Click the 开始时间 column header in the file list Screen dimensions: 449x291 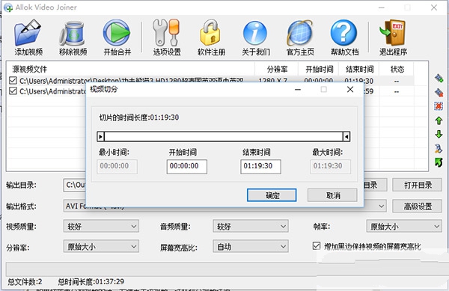[319, 70]
